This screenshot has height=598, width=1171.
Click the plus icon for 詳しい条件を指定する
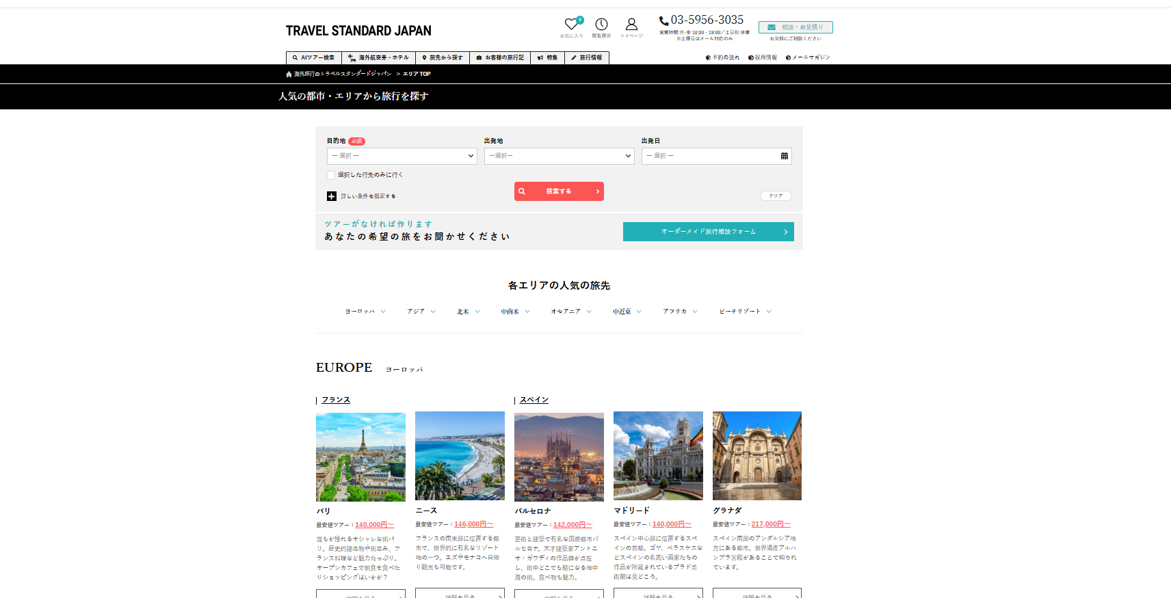(x=332, y=196)
